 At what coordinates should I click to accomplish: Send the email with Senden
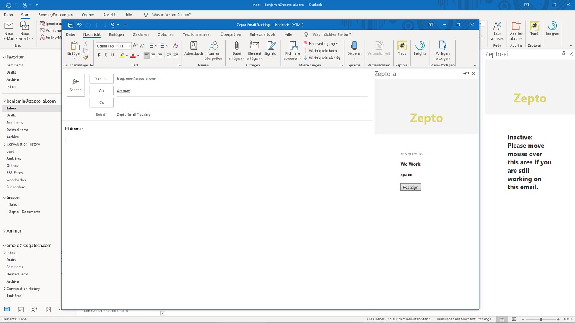76,85
